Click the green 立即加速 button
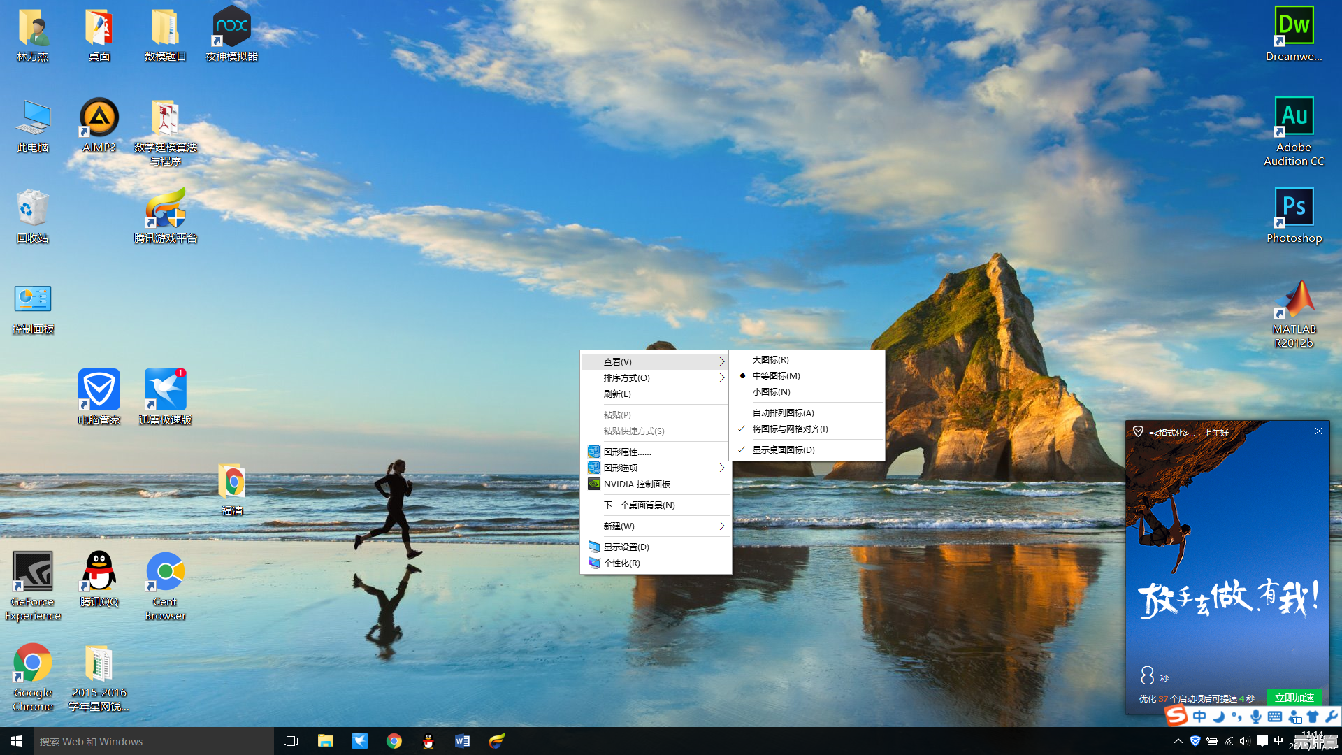This screenshot has width=1342, height=755. coord(1294,698)
